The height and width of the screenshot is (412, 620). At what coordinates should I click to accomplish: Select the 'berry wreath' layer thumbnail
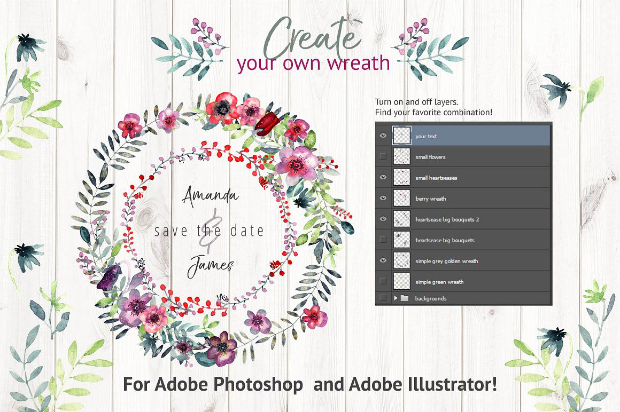coord(401,198)
